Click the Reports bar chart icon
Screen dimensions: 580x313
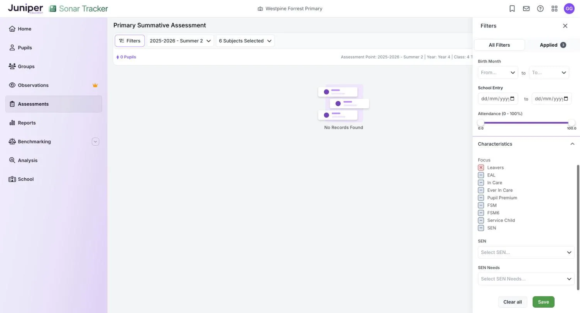click(12, 123)
